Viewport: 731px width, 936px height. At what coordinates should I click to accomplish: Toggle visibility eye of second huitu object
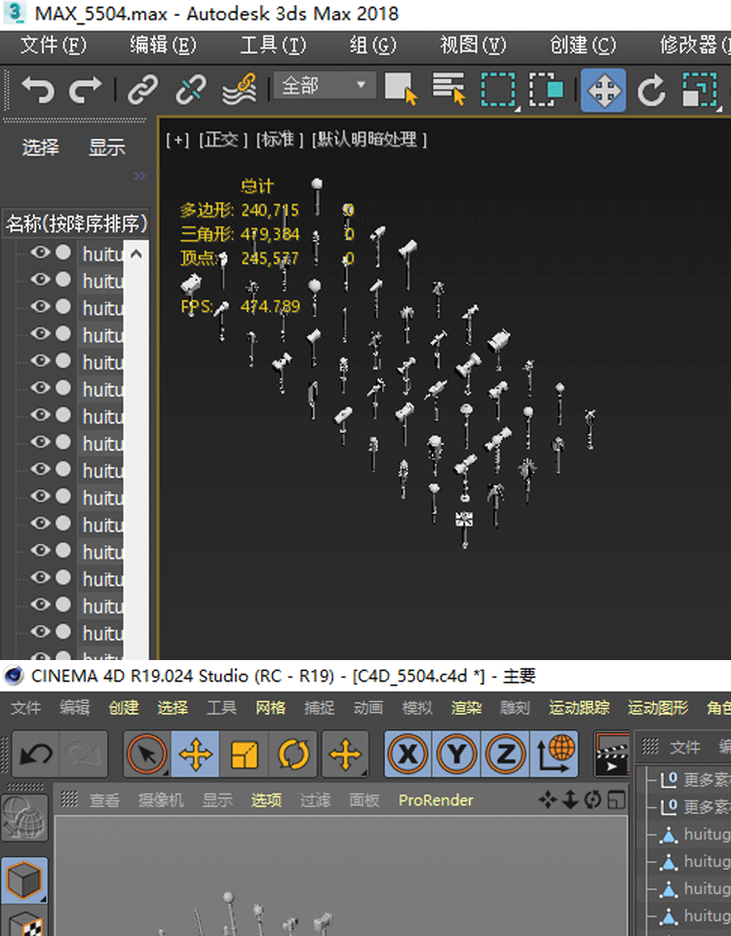coord(41,280)
